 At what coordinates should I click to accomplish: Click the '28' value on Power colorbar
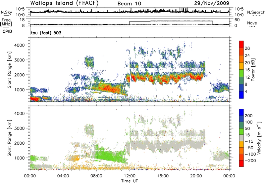tap(247, 48)
